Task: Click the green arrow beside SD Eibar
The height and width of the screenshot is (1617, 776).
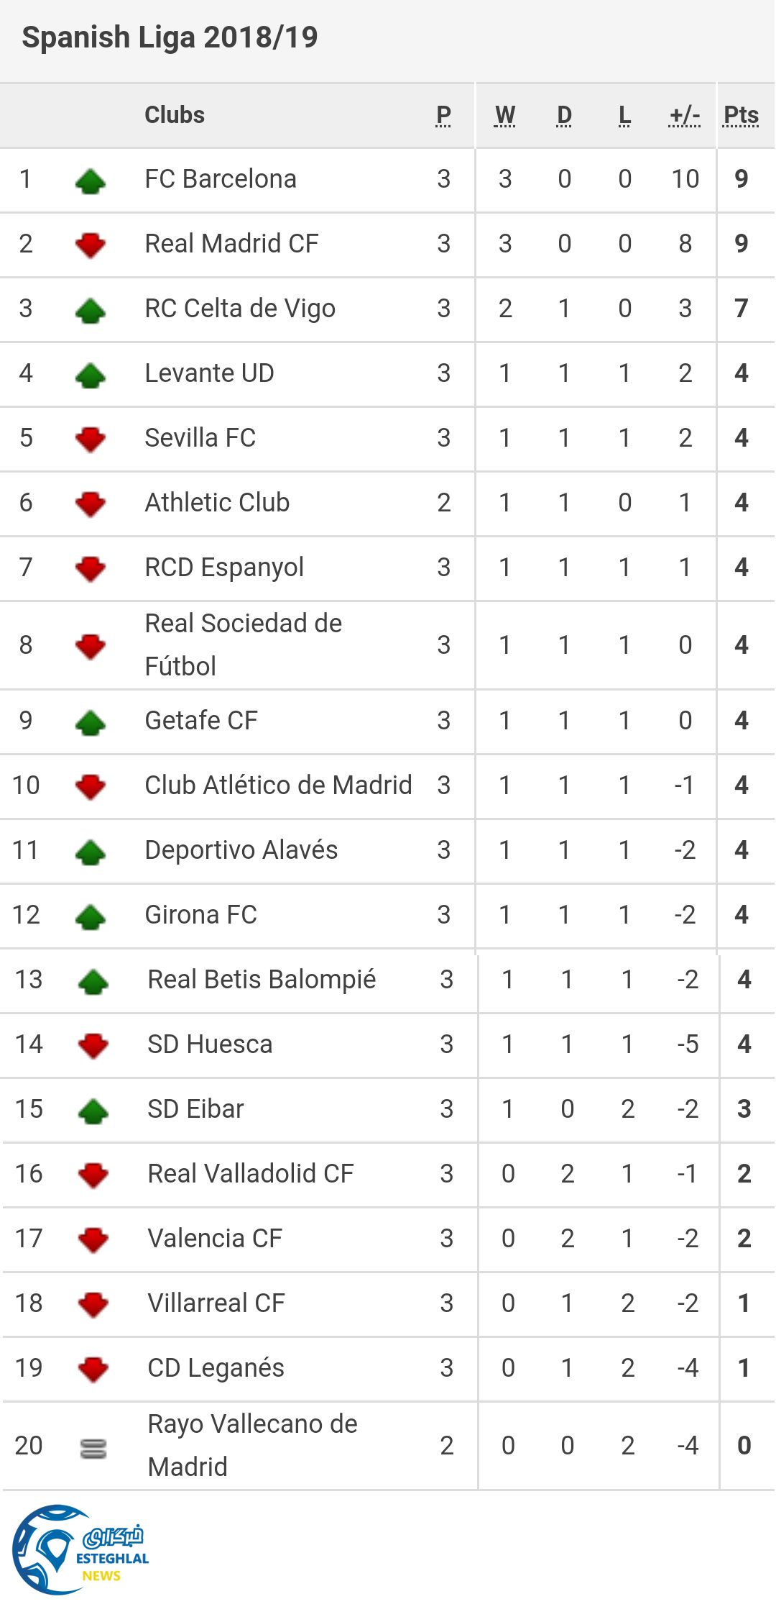Action: click(x=93, y=1111)
